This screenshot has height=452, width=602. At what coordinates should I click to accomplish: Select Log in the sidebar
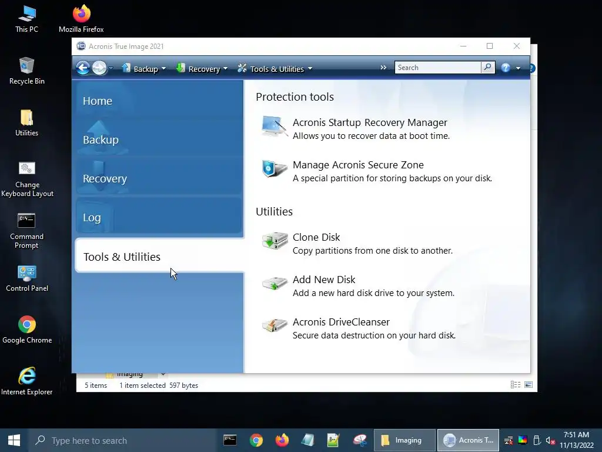pos(159,217)
